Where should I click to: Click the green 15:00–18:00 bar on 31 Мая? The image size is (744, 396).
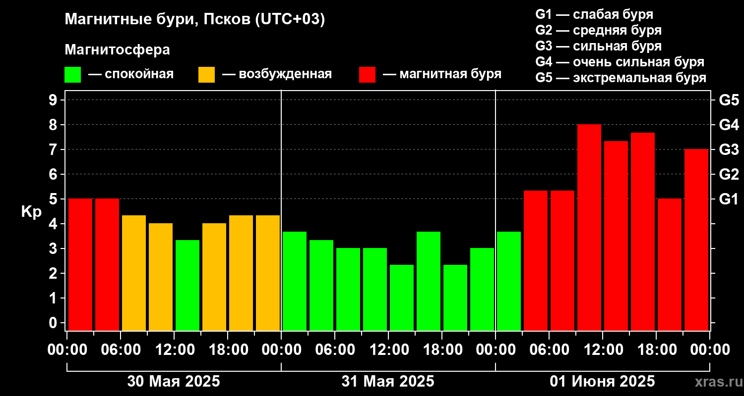(429, 281)
